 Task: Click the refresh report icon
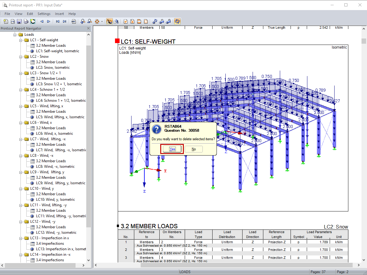point(177,21)
